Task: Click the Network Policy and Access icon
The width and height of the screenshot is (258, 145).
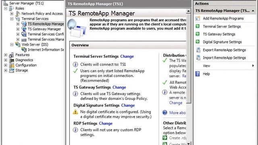Action: point(18,13)
